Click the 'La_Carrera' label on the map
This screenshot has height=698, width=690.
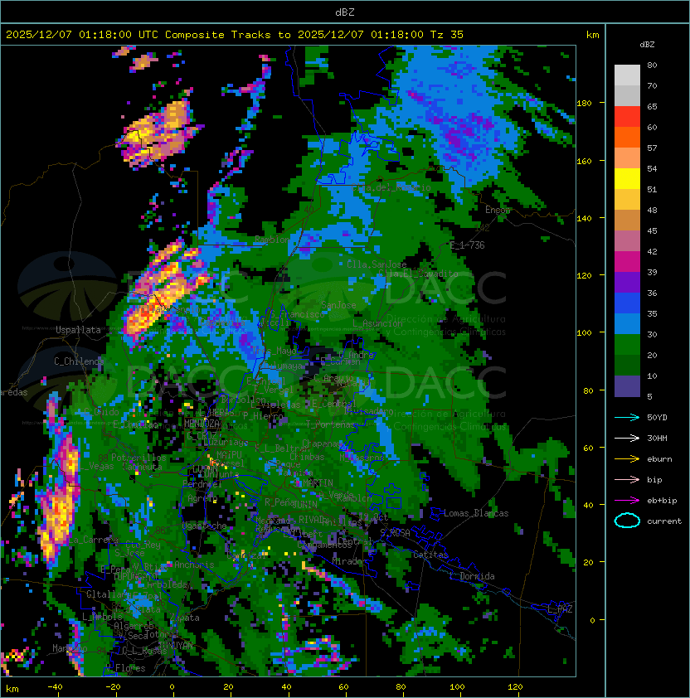[93, 540]
